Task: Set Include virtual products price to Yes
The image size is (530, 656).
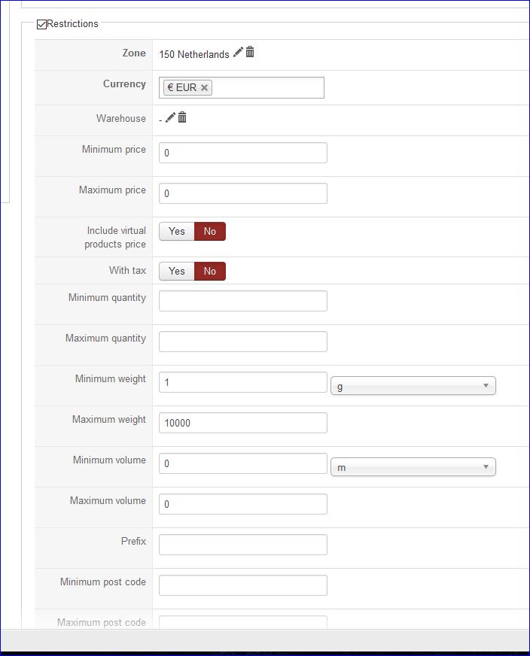Action: pyautogui.click(x=177, y=232)
